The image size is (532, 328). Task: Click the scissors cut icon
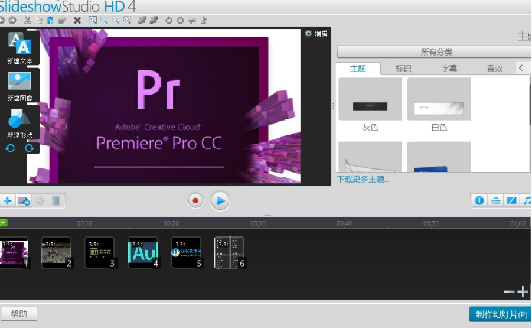(28, 20)
